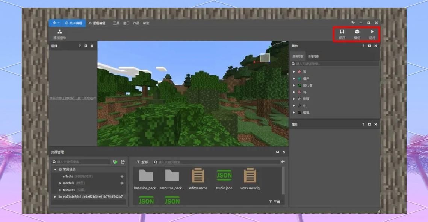The image size is (428, 222).
Task: Click the export arrow icon beside refresh
Action: point(123,162)
